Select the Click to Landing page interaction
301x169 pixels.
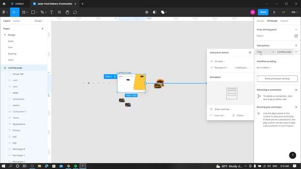[274, 52]
